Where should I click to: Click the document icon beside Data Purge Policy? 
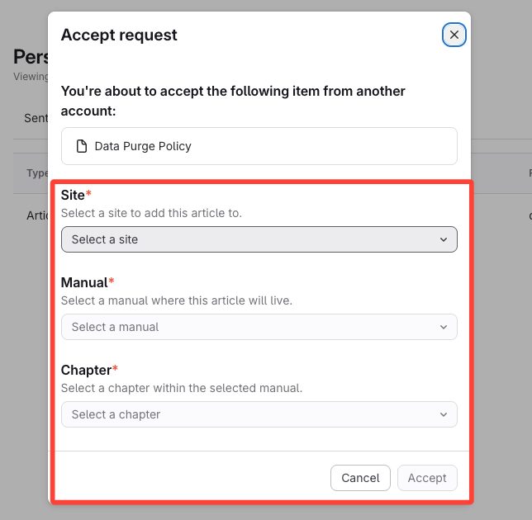(82, 146)
